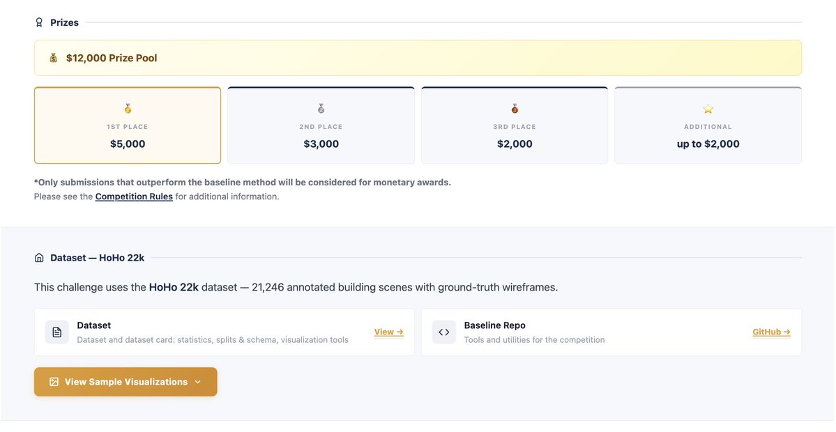This screenshot has height=432, width=836.
Task: Select the 3rd Place $2,000 card
Action: (515, 125)
